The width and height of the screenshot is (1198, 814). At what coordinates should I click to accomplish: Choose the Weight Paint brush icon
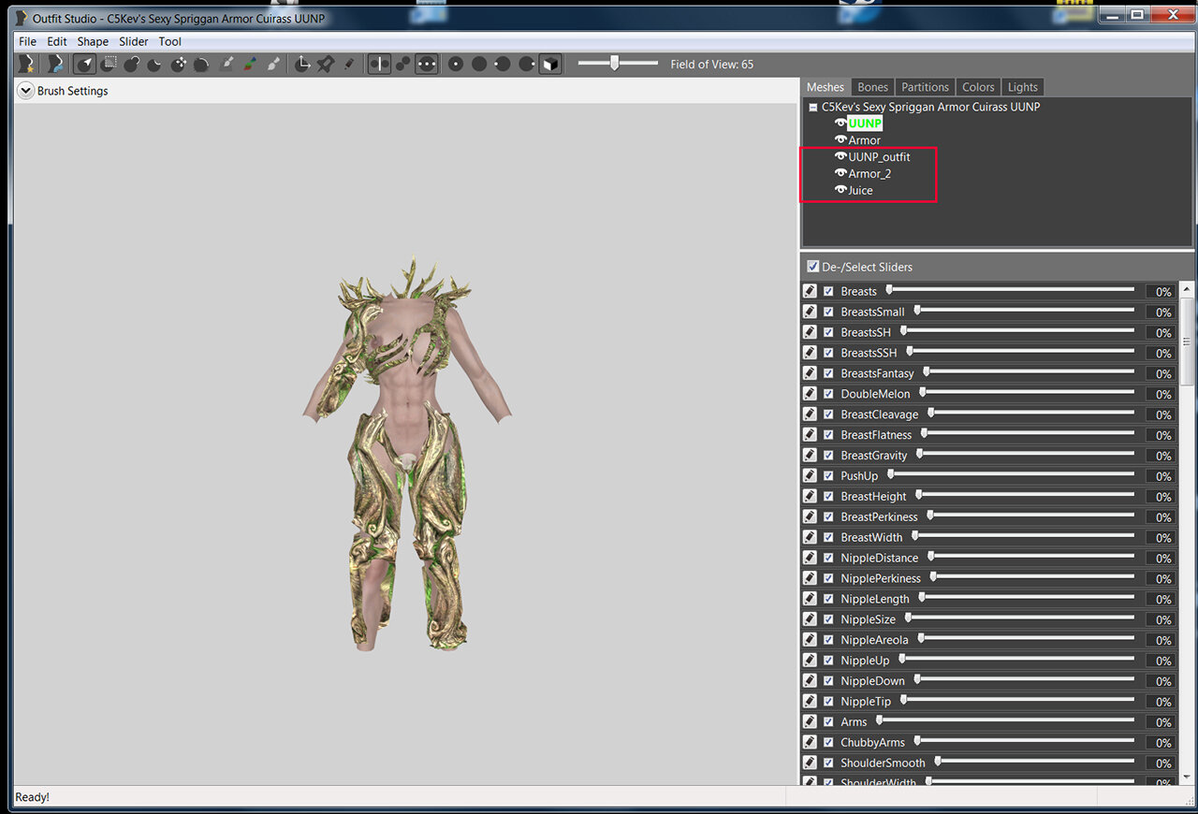226,64
